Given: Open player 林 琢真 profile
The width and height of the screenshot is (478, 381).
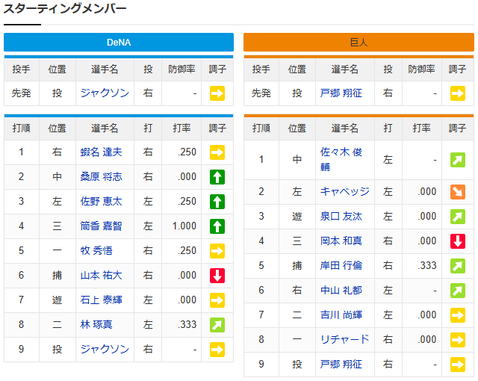Looking at the screenshot, I should point(96,325).
